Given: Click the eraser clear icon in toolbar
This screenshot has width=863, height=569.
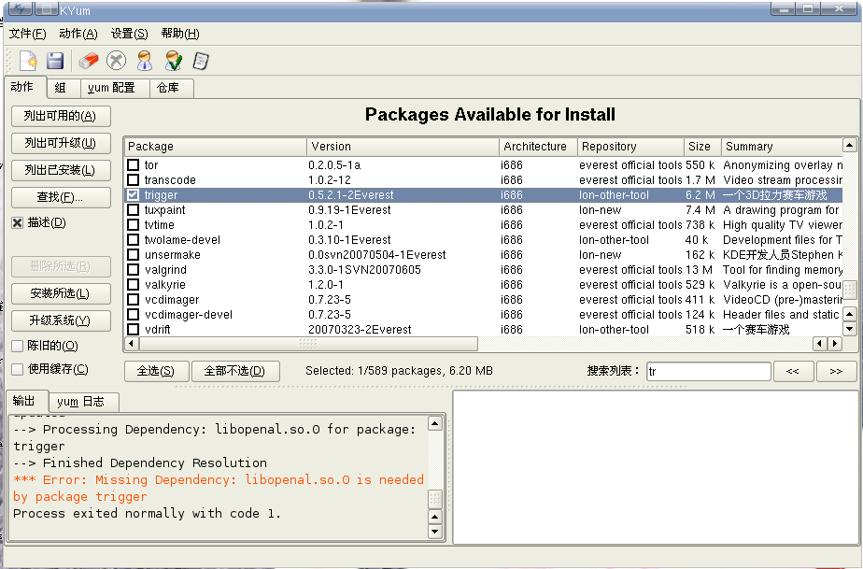Looking at the screenshot, I should pyautogui.click(x=88, y=61).
